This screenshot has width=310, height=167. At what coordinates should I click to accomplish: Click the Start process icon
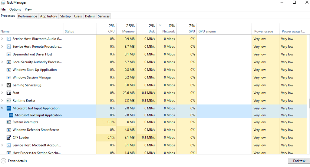pos(9,93)
